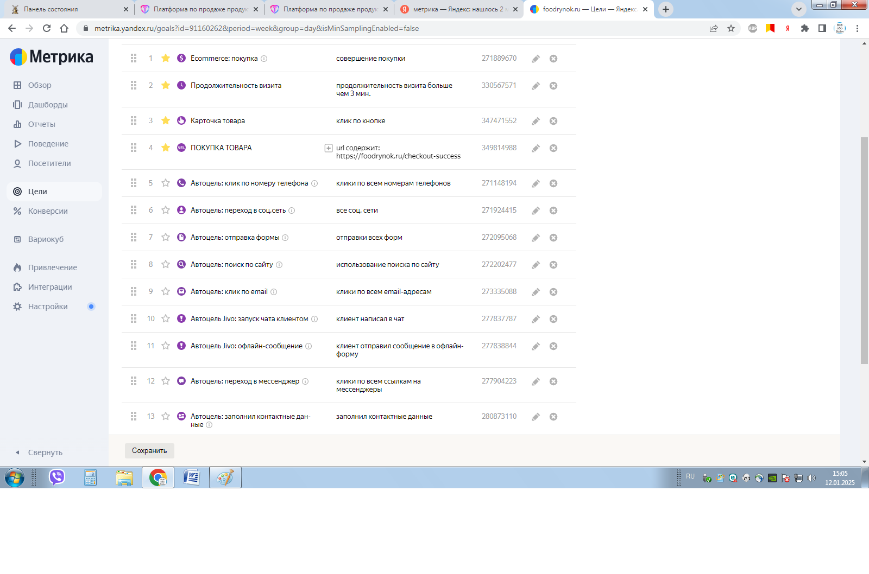
Task: Edit the Ecommerce: покупка goal
Action: pos(536,59)
